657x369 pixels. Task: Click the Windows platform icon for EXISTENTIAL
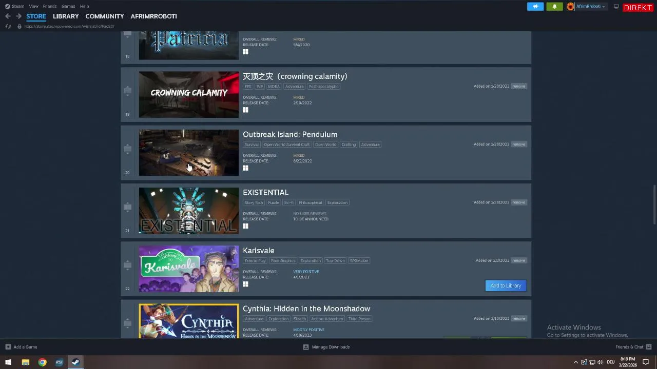coord(245,226)
